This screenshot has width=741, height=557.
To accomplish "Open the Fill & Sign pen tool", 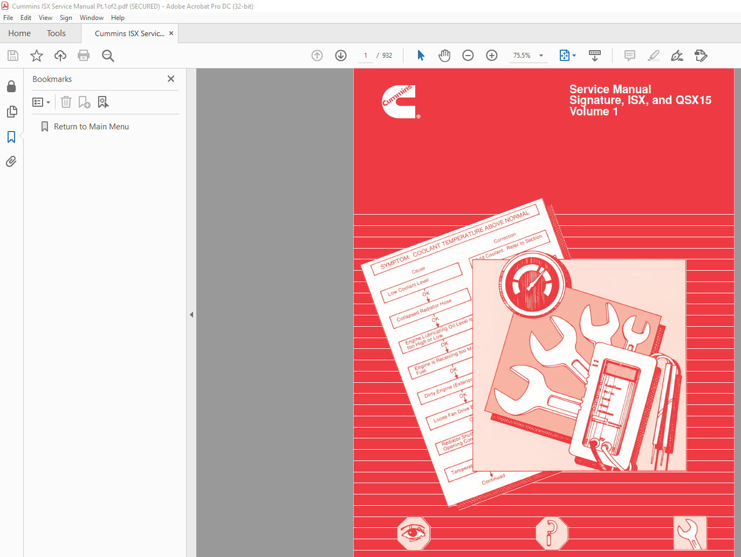I will (x=677, y=56).
